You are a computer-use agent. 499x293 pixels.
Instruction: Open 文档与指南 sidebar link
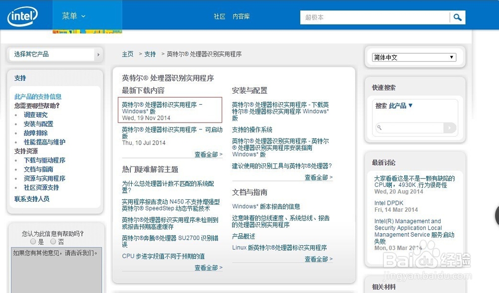coord(38,169)
